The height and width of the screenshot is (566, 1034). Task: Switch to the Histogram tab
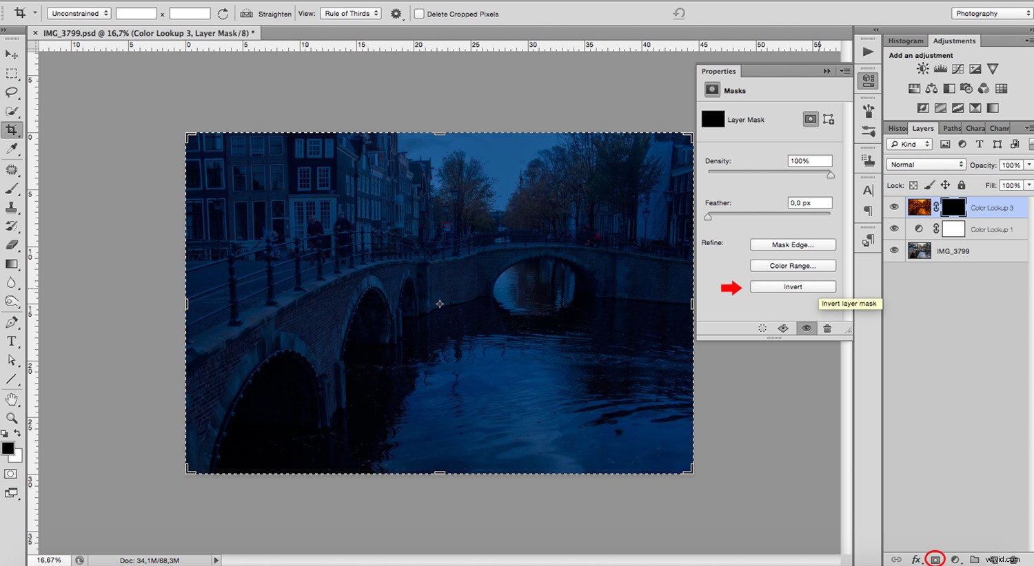click(x=905, y=41)
